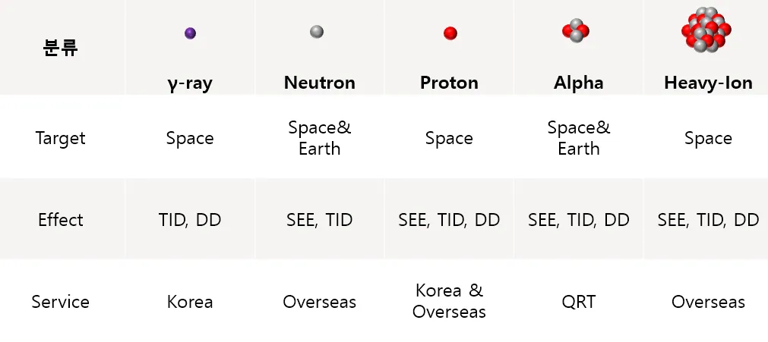Select the Korea & Overseas service cell
Viewport: 768px width, 342px height.
[x=449, y=301]
